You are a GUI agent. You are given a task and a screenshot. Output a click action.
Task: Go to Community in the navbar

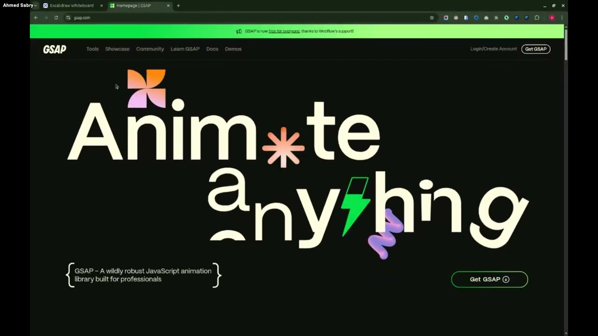coord(150,49)
